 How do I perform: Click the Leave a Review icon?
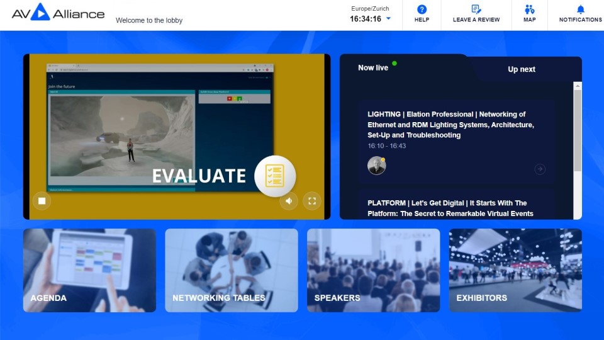[476, 9]
